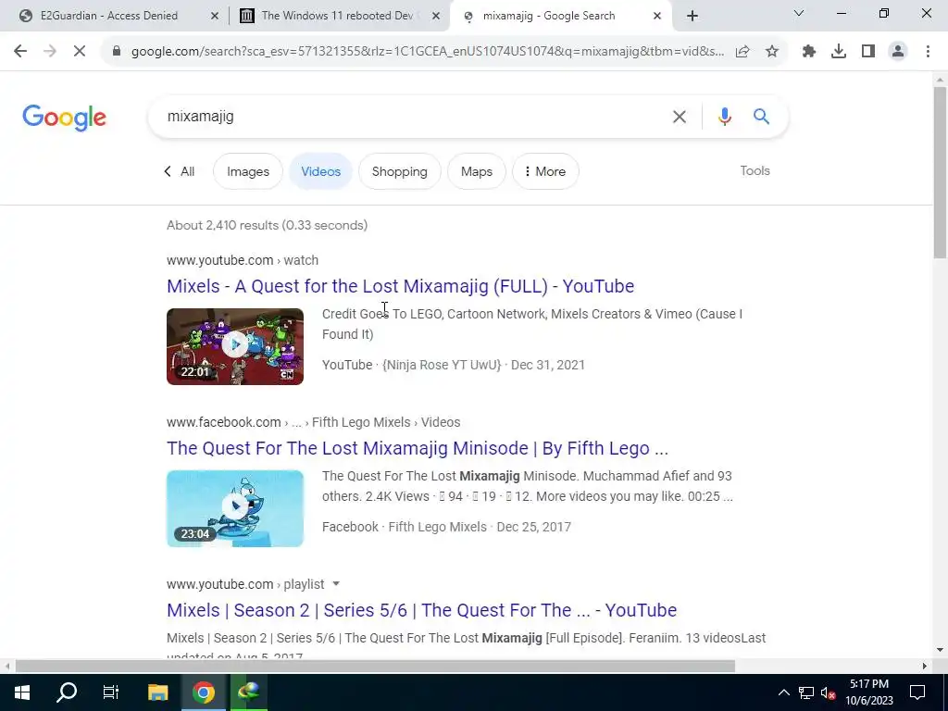Open the Windows Start menu

22,692
